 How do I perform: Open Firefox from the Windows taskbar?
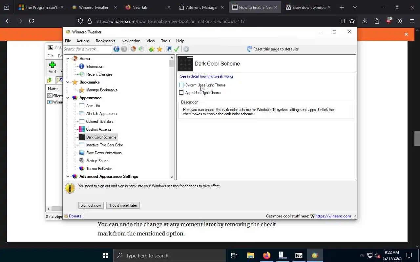point(266,255)
